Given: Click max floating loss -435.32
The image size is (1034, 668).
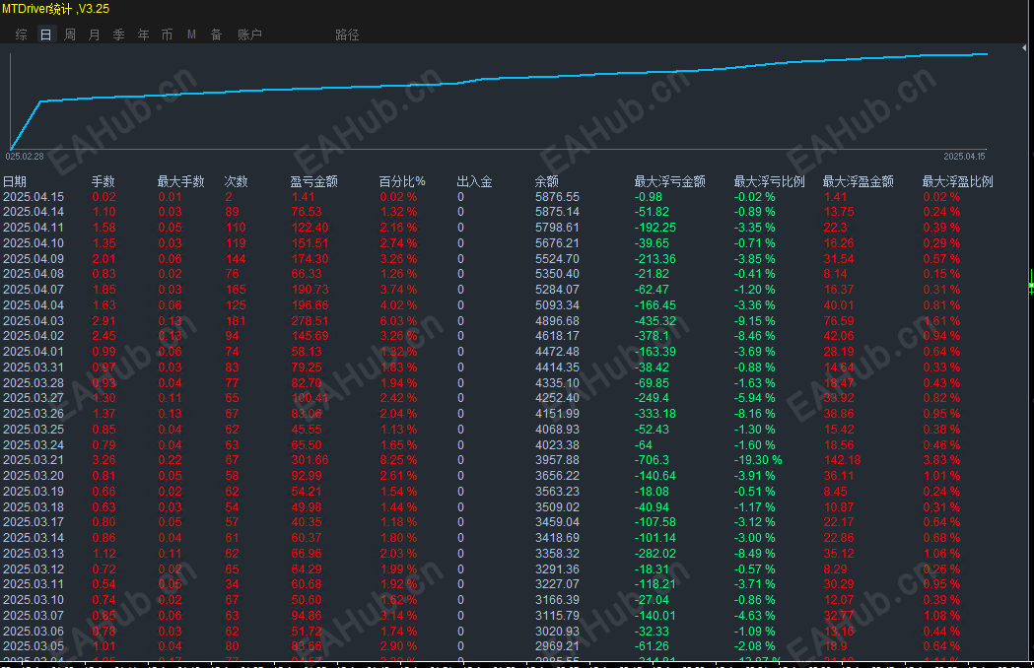Looking at the screenshot, I should [655, 321].
